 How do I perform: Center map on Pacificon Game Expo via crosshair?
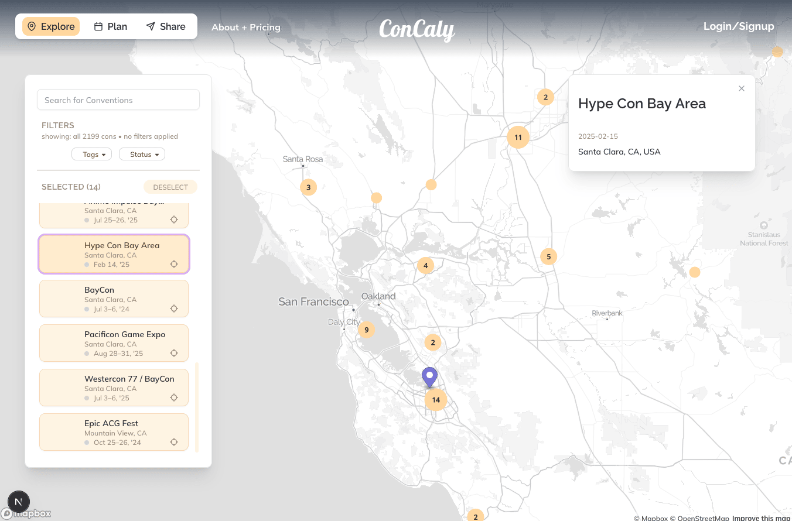point(174,353)
